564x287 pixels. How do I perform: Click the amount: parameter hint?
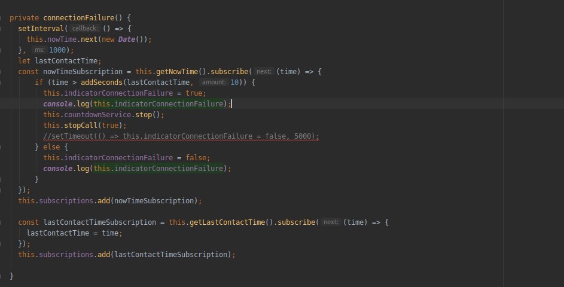coord(214,83)
